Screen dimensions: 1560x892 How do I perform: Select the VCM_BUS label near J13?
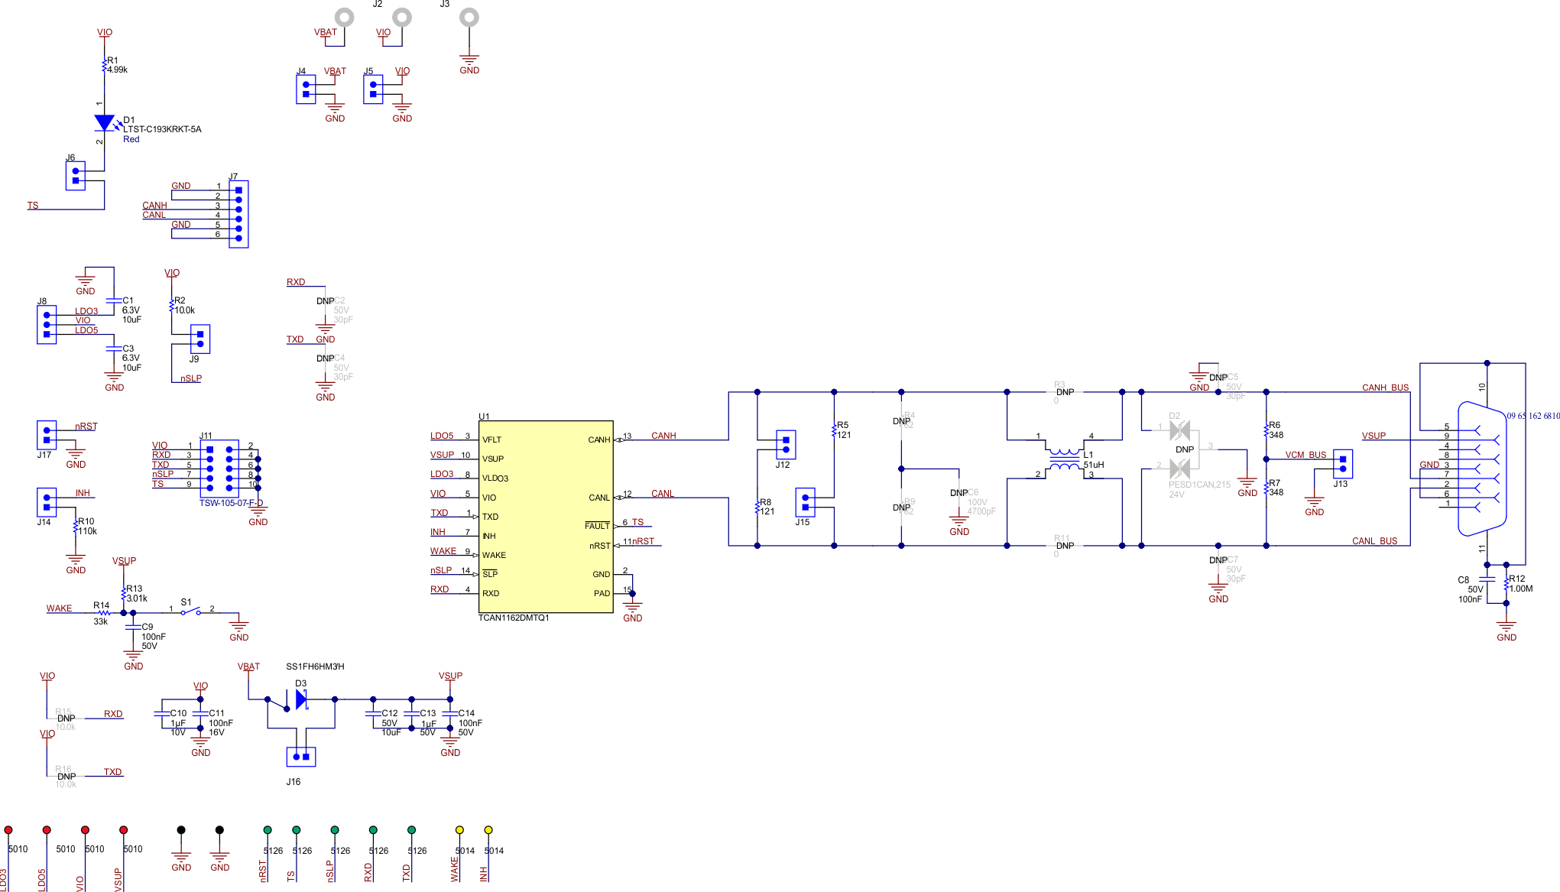pyautogui.click(x=1305, y=455)
